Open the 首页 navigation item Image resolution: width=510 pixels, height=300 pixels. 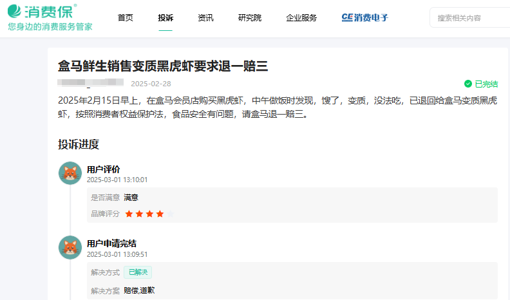(125, 17)
